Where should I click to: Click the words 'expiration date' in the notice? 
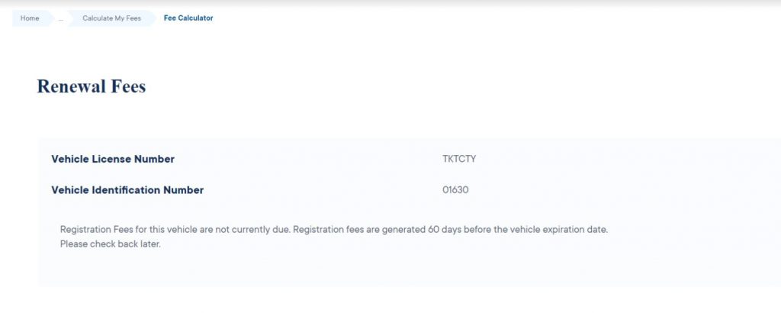click(x=572, y=230)
